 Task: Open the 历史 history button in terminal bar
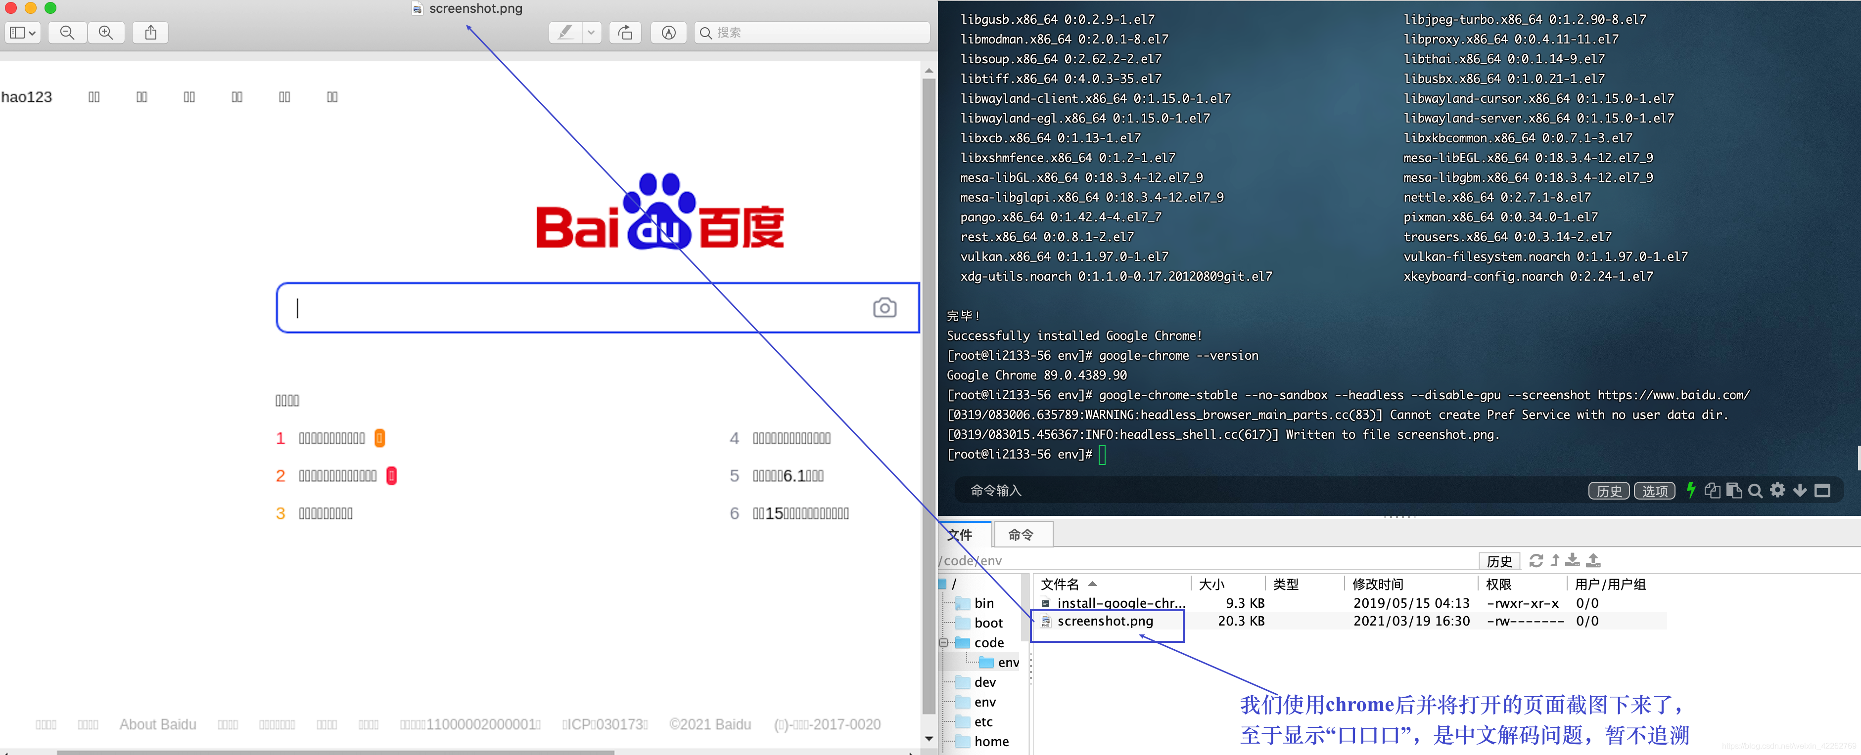tap(1608, 491)
